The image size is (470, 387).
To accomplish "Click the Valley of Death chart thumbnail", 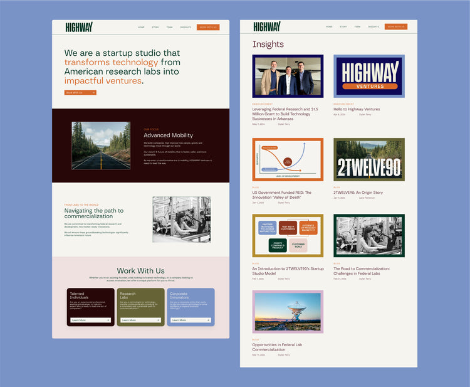I will (x=288, y=160).
